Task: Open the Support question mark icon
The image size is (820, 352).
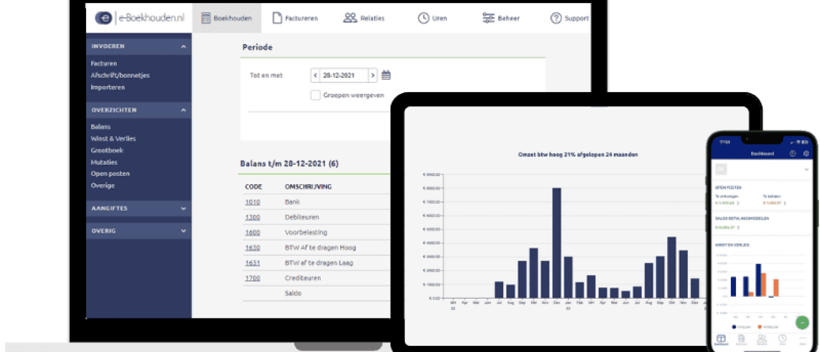Action: point(556,18)
